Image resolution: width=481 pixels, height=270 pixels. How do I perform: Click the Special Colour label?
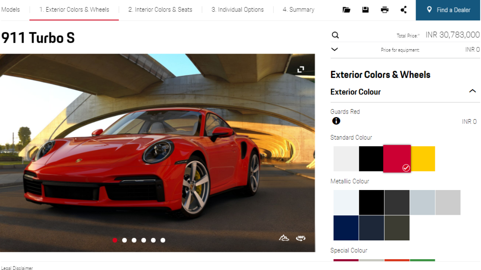click(349, 250)
